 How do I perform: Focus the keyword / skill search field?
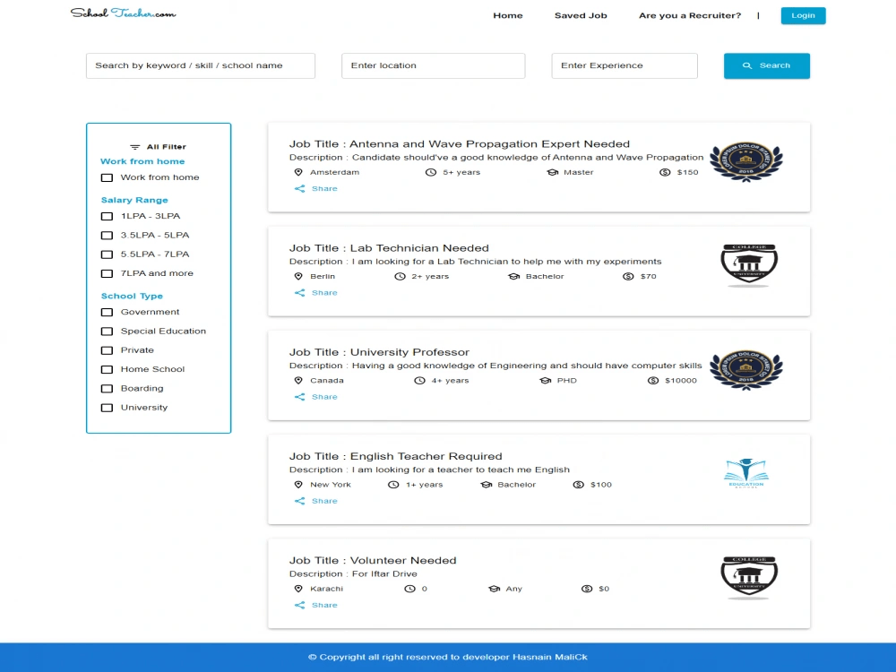201,65
